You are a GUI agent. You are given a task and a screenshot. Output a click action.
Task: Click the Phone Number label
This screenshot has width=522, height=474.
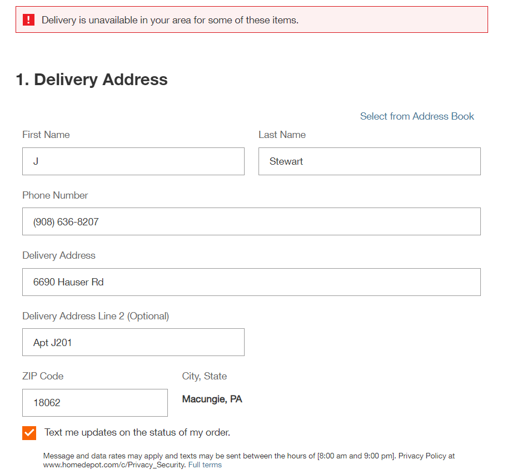tap(55, 195)
